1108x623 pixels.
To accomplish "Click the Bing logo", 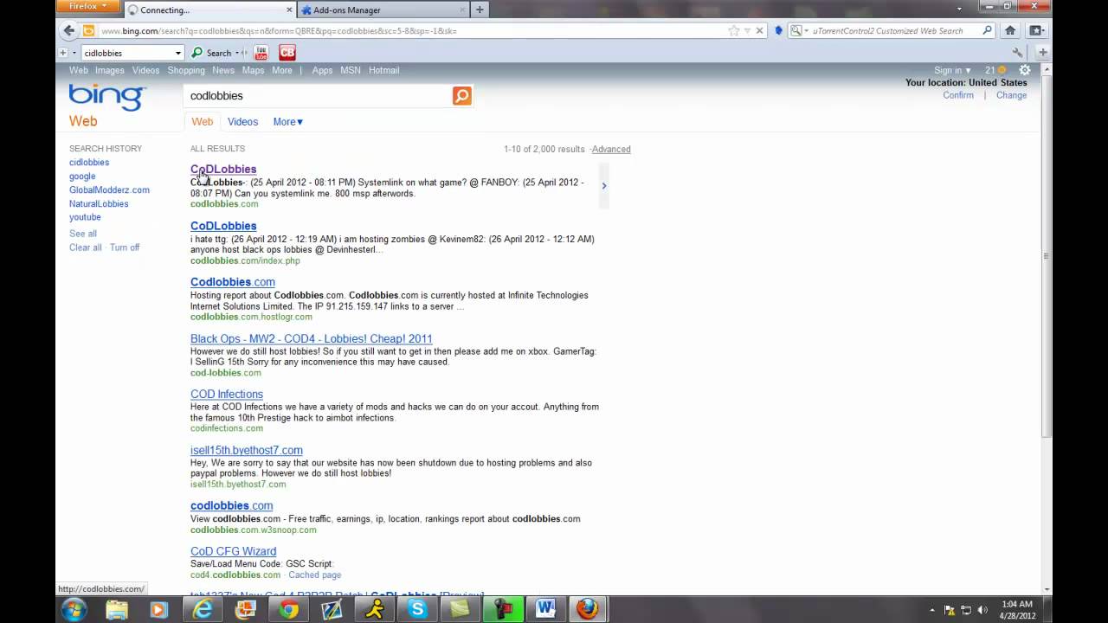I will pos(106,97).
